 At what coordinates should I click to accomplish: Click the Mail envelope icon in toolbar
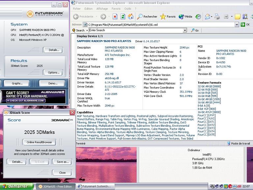(208, 16)
